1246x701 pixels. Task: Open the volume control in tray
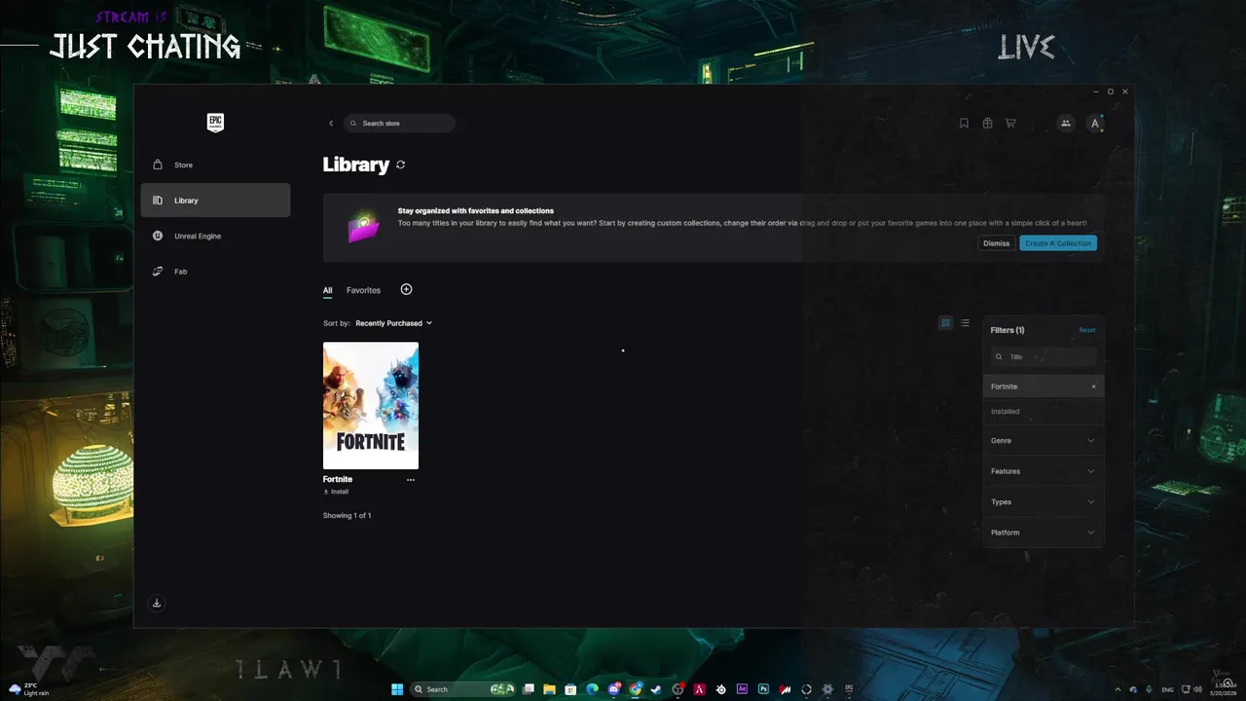click(1198, 689)
